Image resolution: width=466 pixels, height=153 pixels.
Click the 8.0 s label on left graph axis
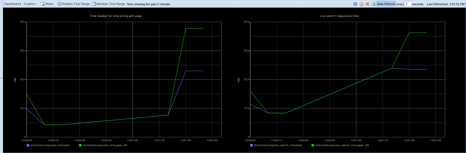(23, 22)
